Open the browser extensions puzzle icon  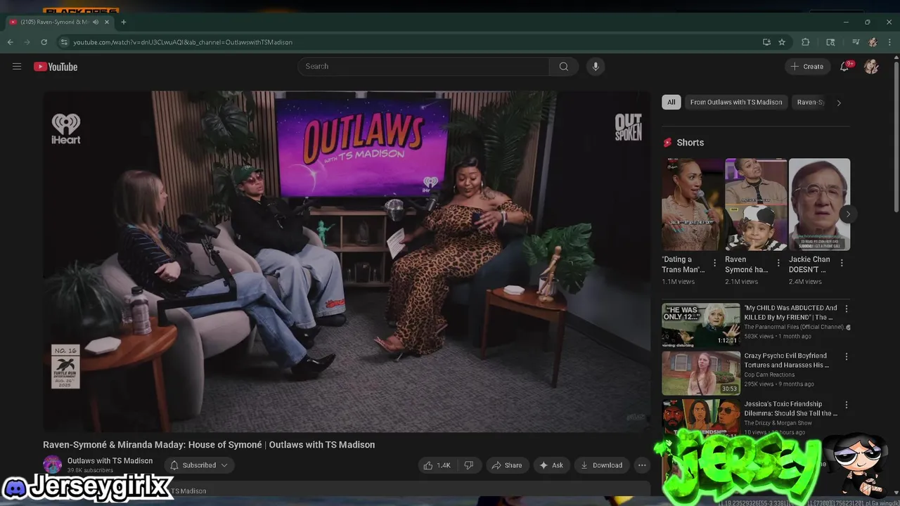[x=806, y=42]
